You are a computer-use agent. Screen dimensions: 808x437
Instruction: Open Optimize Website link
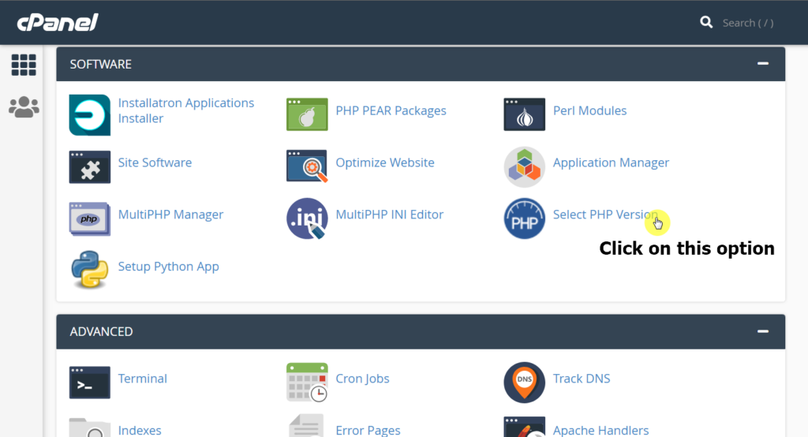pos(385,162)
